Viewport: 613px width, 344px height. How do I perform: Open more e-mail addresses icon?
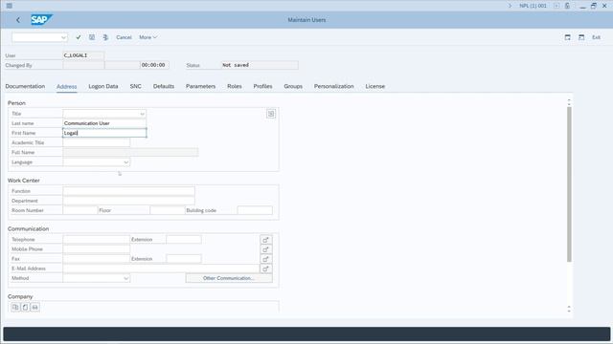click(x=266, y=269)
